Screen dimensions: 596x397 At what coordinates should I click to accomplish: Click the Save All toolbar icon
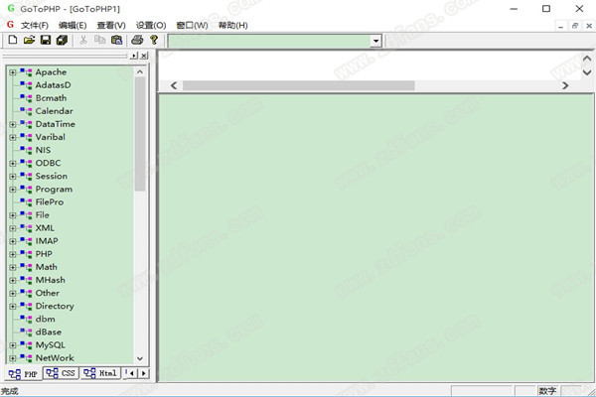click(x=62, y=40)
